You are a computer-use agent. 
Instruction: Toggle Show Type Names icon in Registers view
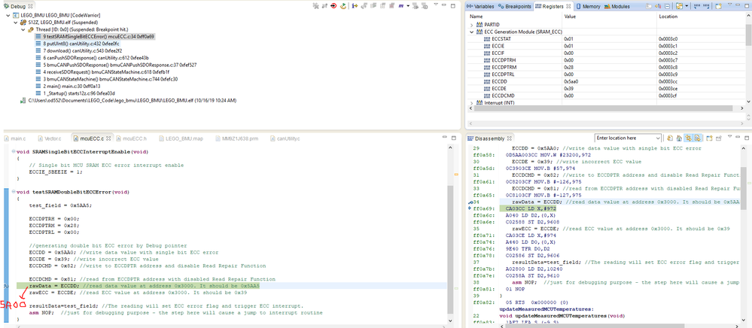click(648, 6)
